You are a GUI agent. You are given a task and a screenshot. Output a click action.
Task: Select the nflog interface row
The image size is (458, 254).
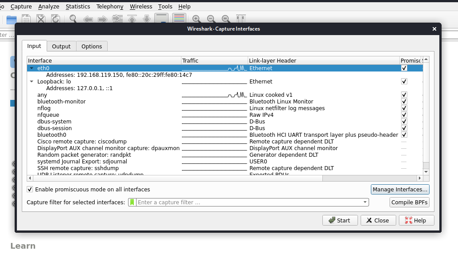tap(225, 108)
